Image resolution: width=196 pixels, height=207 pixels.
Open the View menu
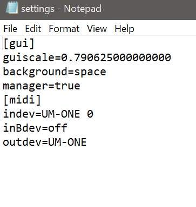[97, 29]
